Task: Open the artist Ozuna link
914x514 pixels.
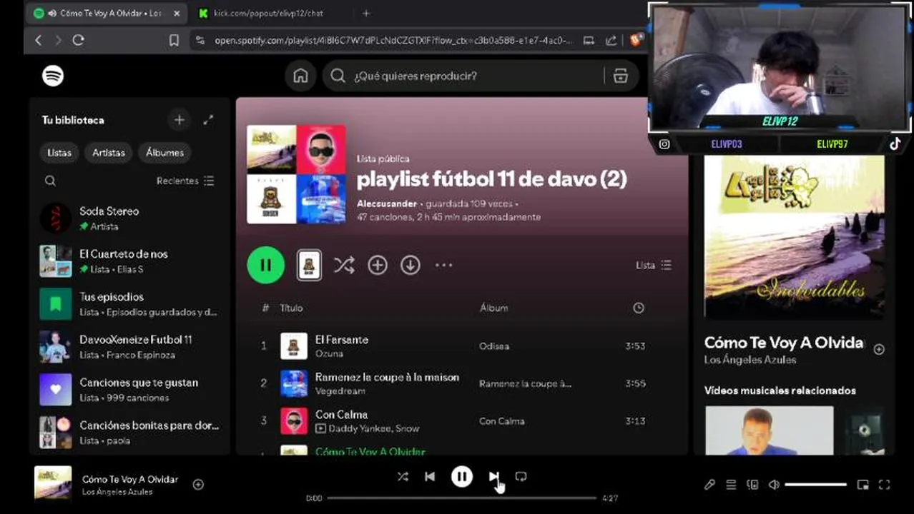Action: (329, 354)
